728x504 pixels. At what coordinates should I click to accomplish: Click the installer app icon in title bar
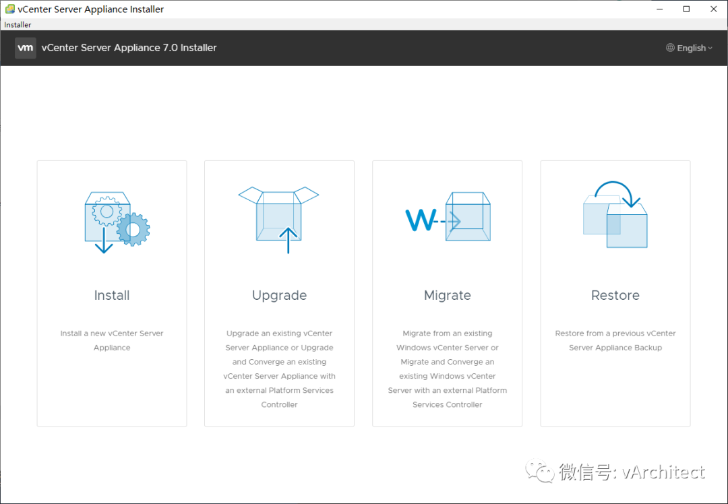(9, 9)
